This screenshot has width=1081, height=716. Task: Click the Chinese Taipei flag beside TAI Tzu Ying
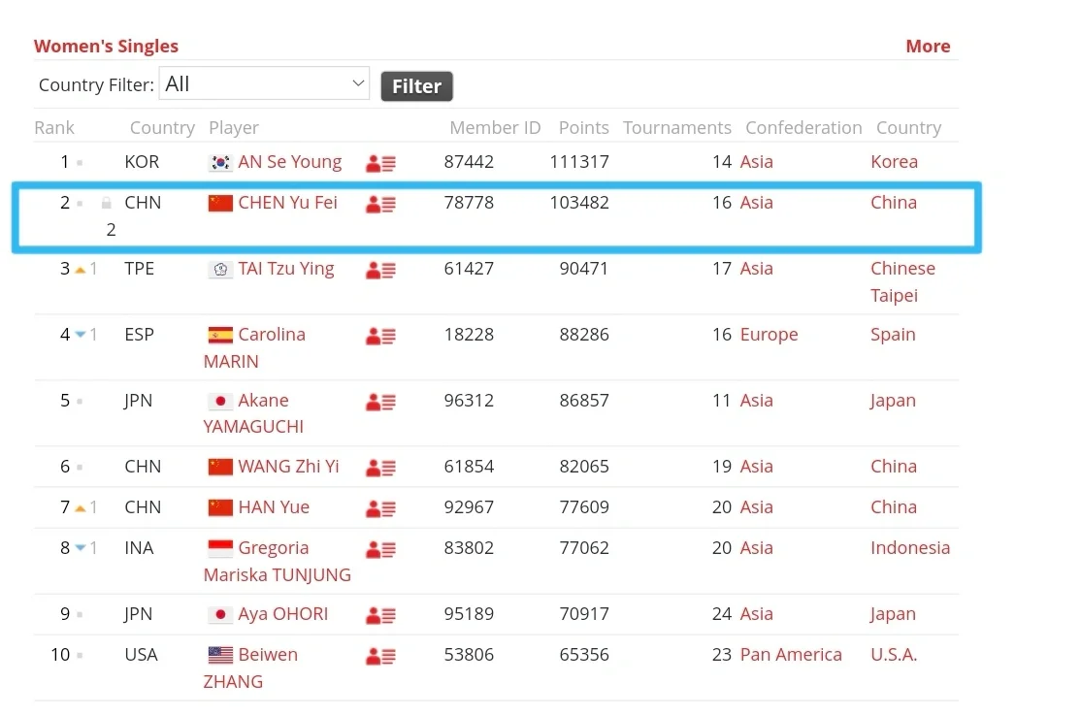(x=220, y=270)
